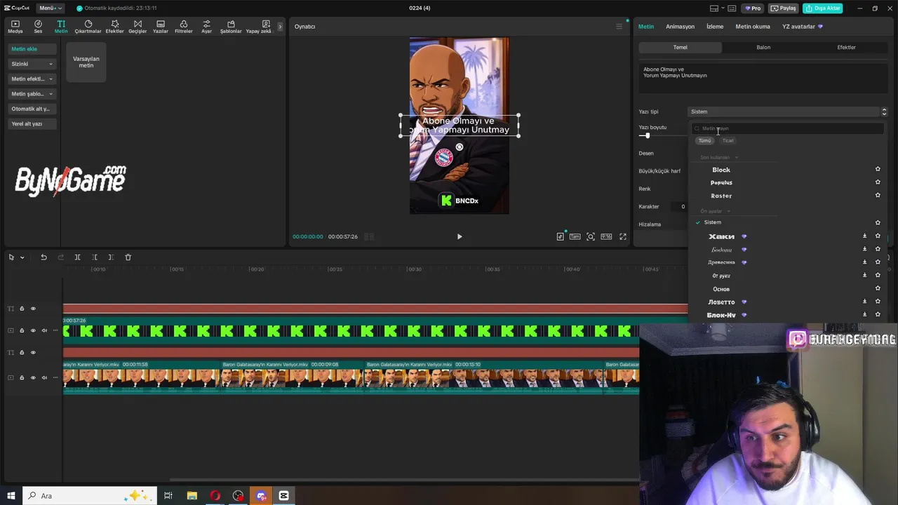Expand the Metin efektleri category
This screenshot has width=898, height=505.
(32, 79)
